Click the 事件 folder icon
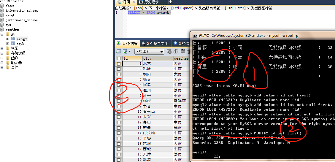 [8, 67]
